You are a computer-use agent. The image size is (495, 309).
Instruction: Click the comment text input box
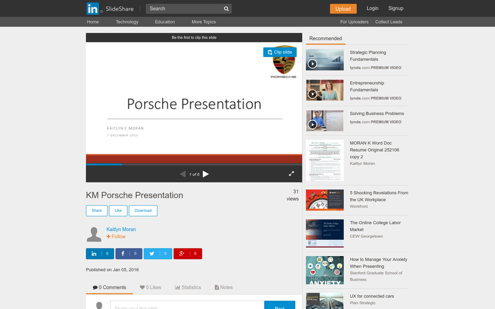(x=187, y=305)
